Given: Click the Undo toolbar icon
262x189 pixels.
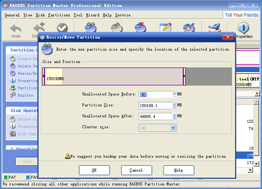Looking at the screenshot, I should pyautogui.click(x=16, y=28).
